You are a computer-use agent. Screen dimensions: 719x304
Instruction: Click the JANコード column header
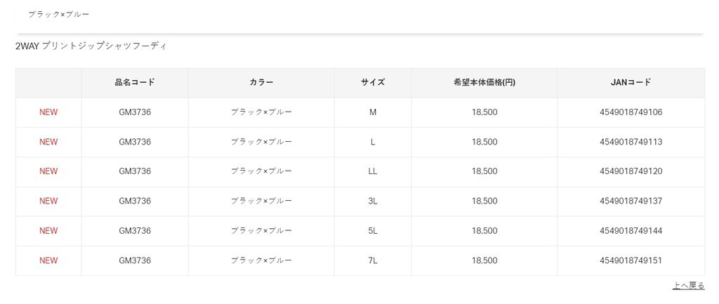[x=631, y=82]
